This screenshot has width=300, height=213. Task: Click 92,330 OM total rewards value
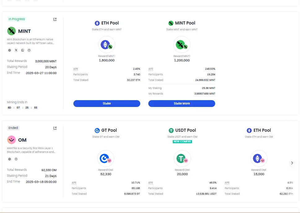coord(49,170)
